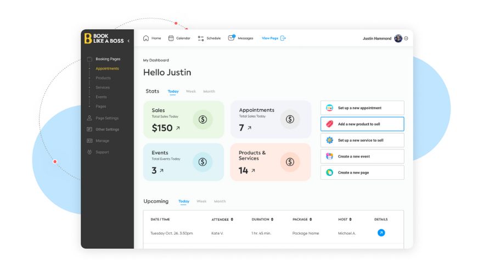This screenshot has width=494, height=278.
Task: Open Support in sidebar
Action: tap(102, 152)
